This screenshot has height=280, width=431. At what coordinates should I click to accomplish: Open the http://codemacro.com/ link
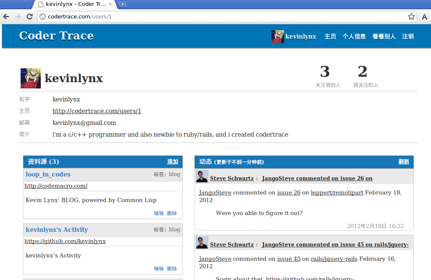click(x=56, y=186)
